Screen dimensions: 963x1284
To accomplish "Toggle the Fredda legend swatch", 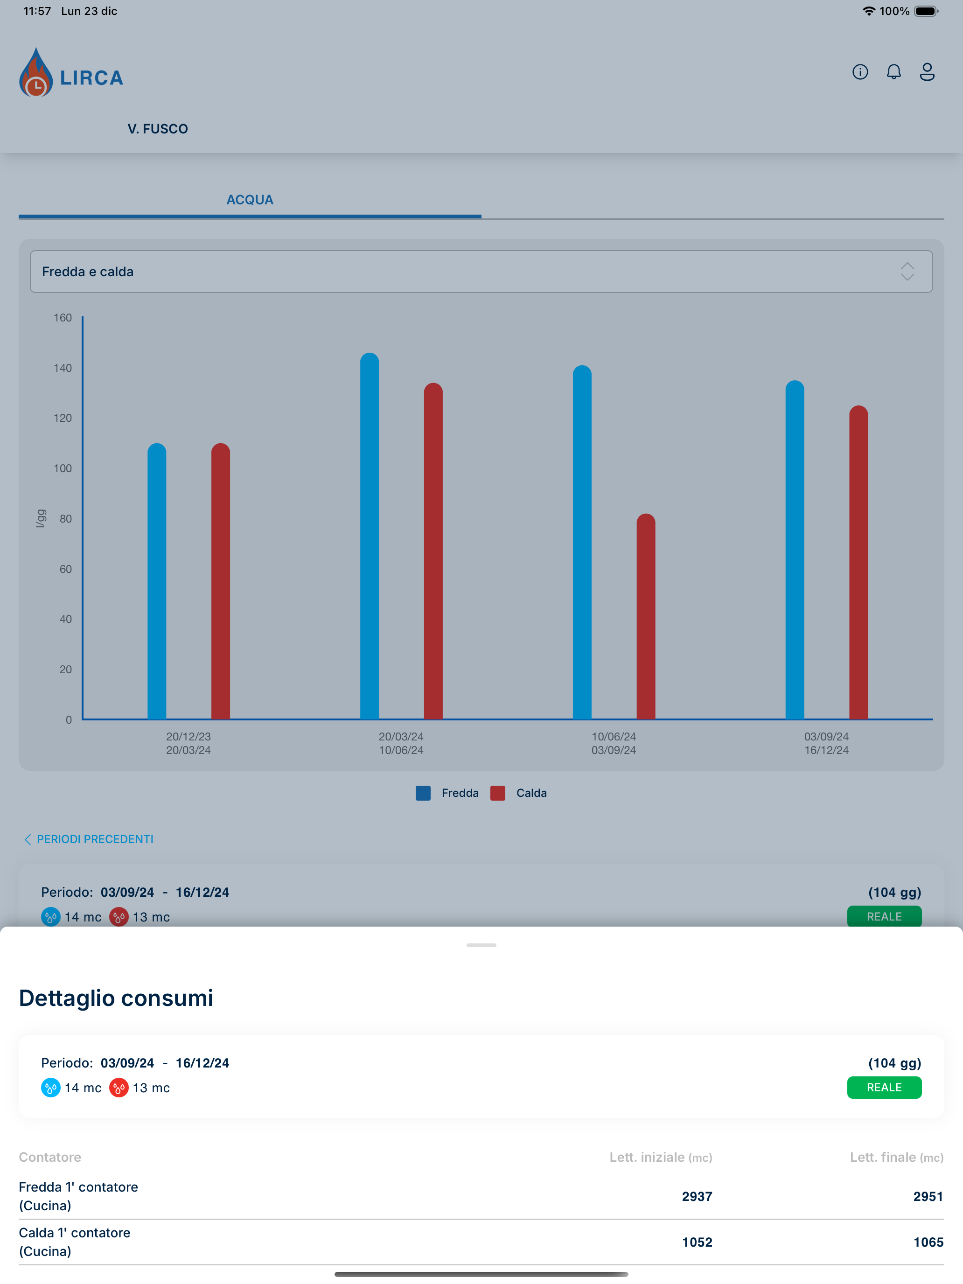I will [x=423, y=793].
